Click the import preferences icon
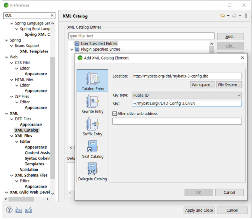Screen dimensions: 252x219 19,210
